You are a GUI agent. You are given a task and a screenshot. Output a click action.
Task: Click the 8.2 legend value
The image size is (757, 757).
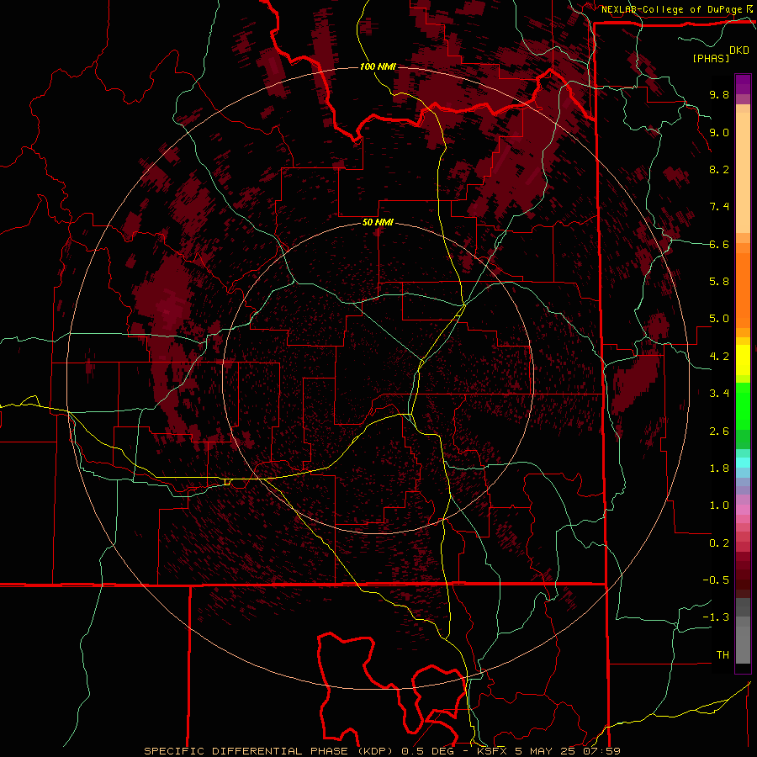pyautogui.click(x=719, y=169)
